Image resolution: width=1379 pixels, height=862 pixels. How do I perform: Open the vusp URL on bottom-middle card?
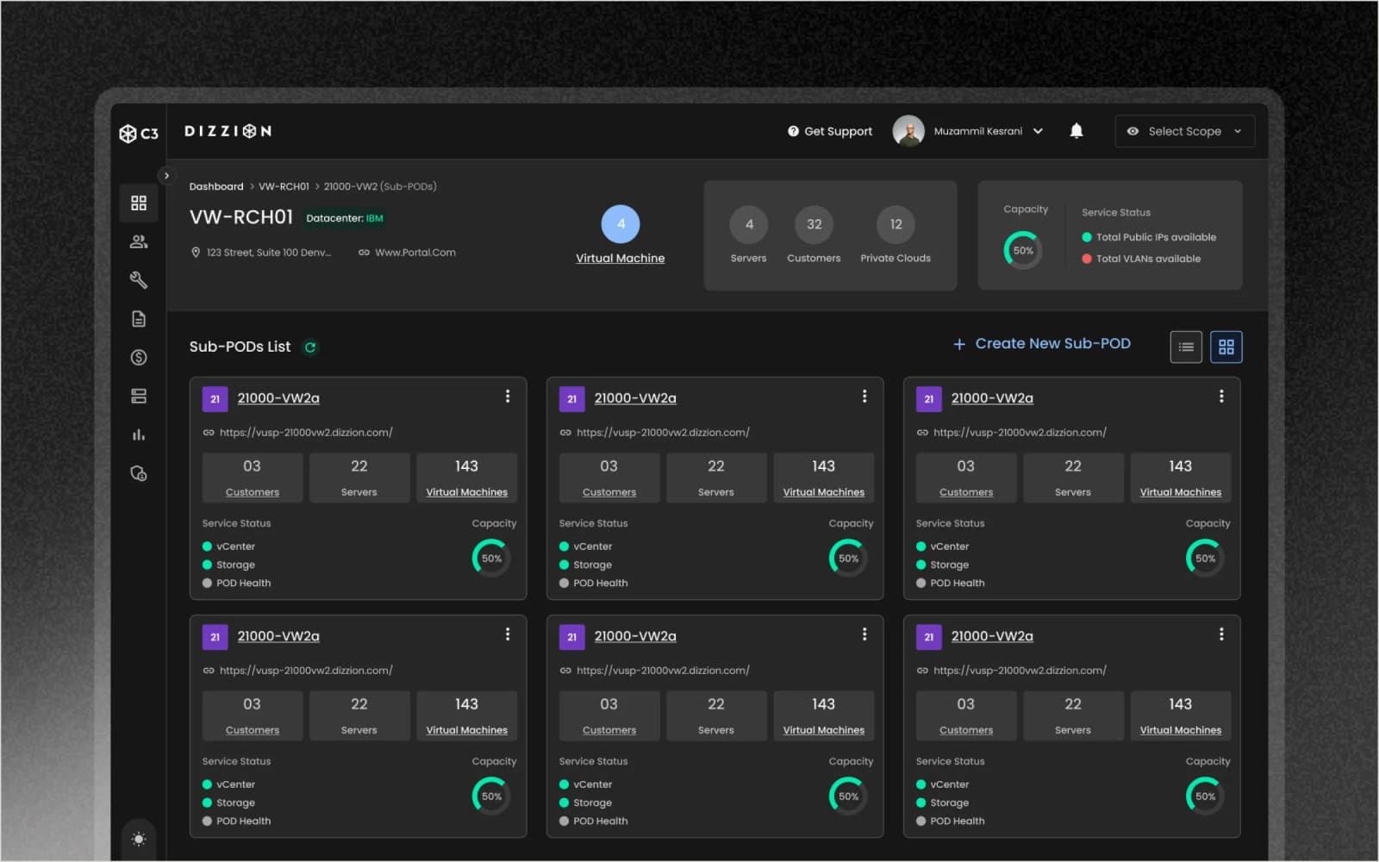click(663, 671)
